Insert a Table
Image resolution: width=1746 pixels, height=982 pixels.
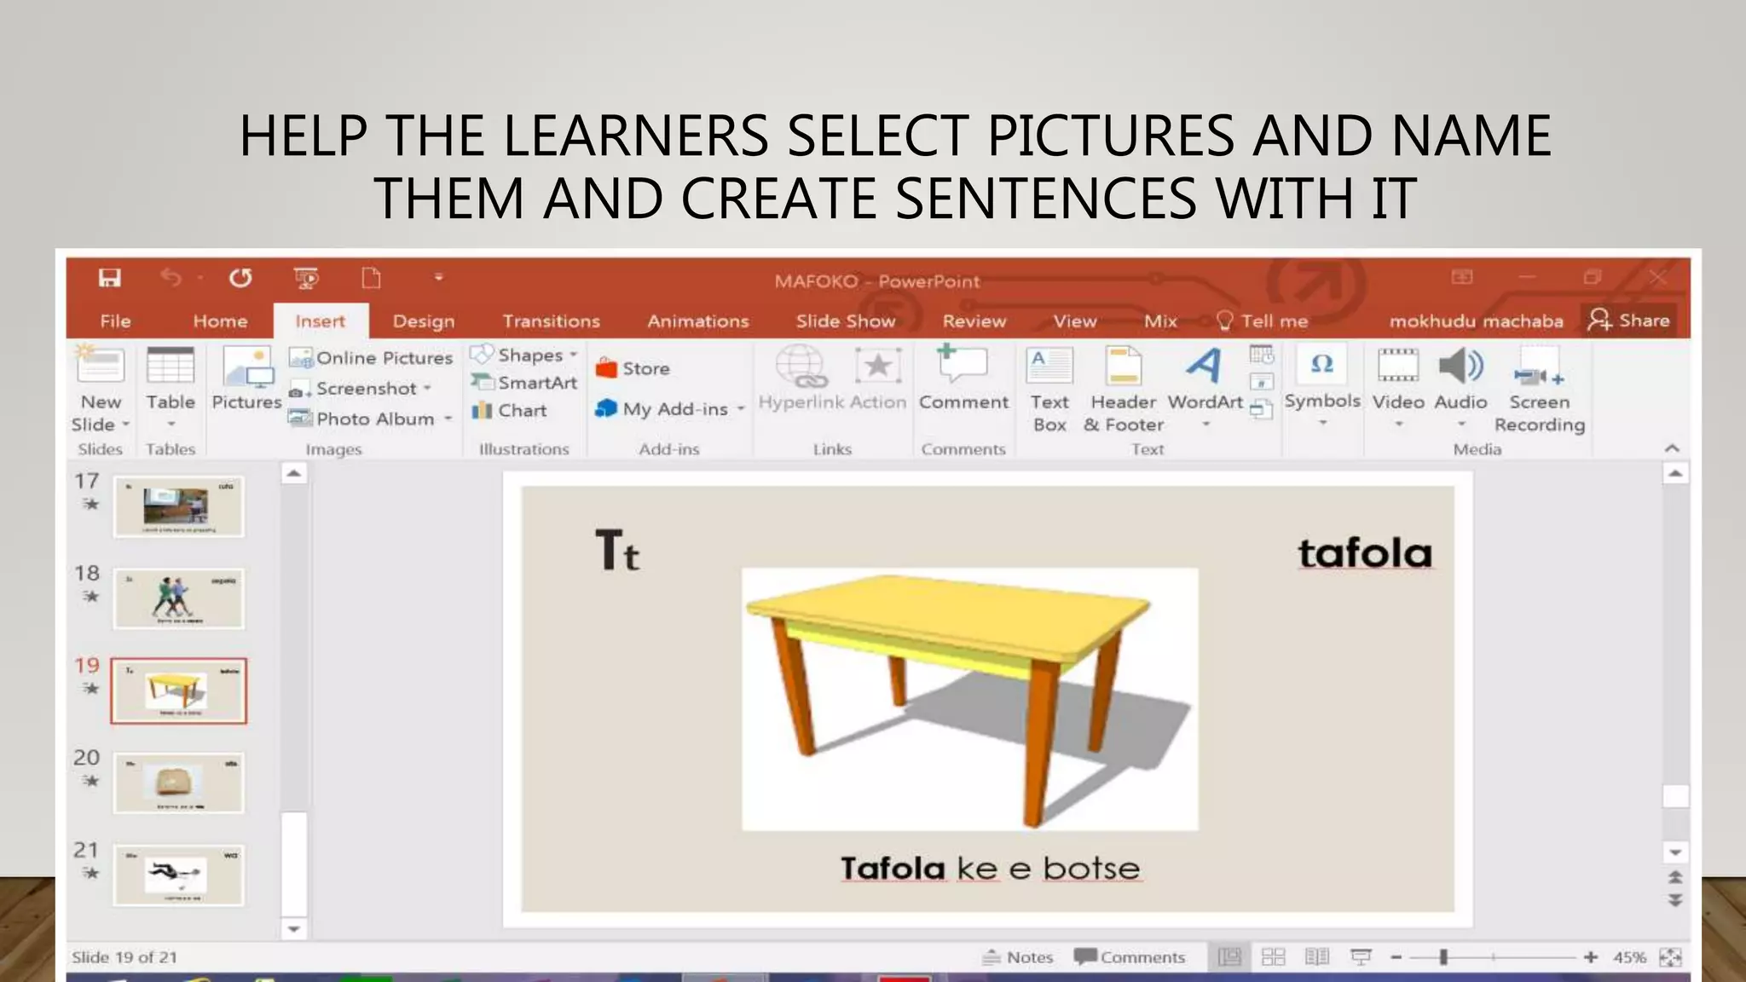(x=170, y=386)
